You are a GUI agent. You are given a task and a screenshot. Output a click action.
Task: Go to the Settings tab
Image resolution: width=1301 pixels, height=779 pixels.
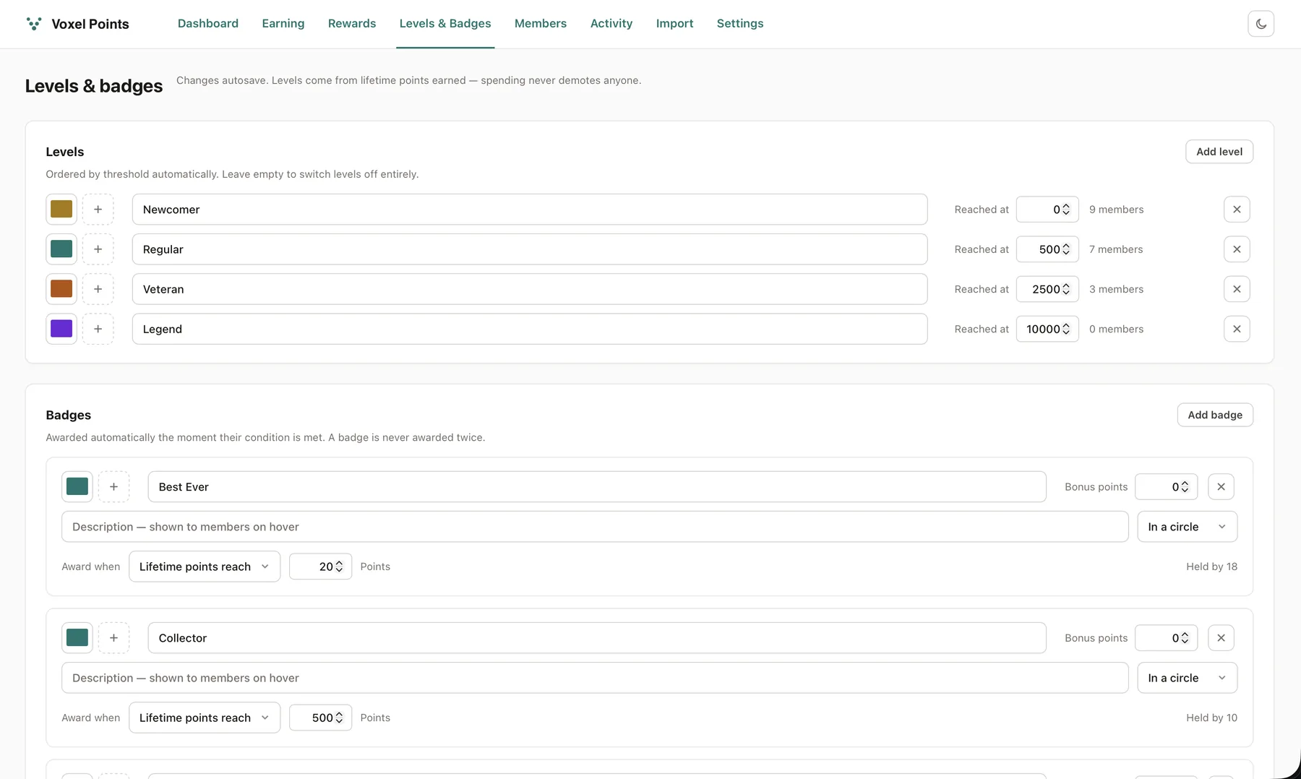(x=740, y=24)
